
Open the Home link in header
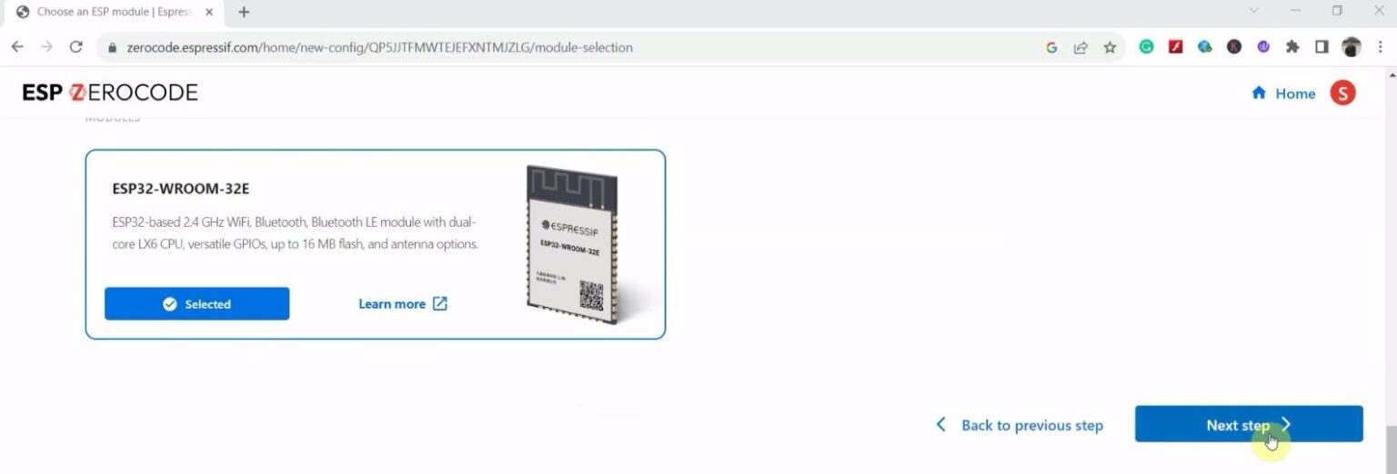point(1283,94)
